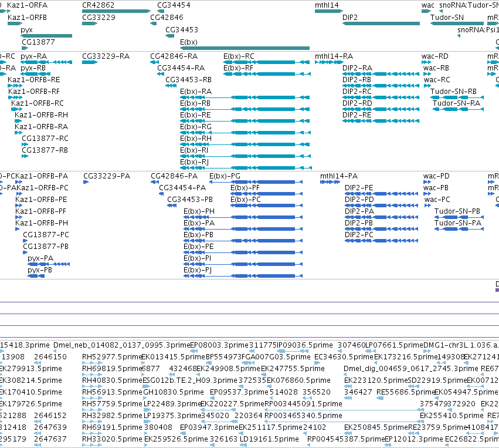The width and height of the screenshot is (499, 448).
Task: Click transcript Kaz1-ORFB-RF
Action: 34,92
